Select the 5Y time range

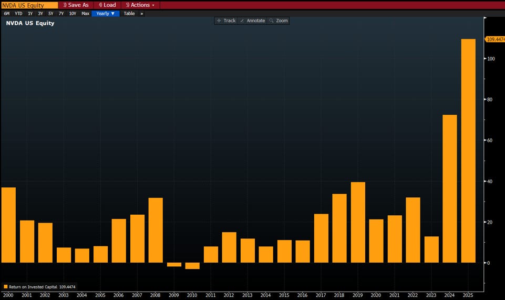point(50,14)
